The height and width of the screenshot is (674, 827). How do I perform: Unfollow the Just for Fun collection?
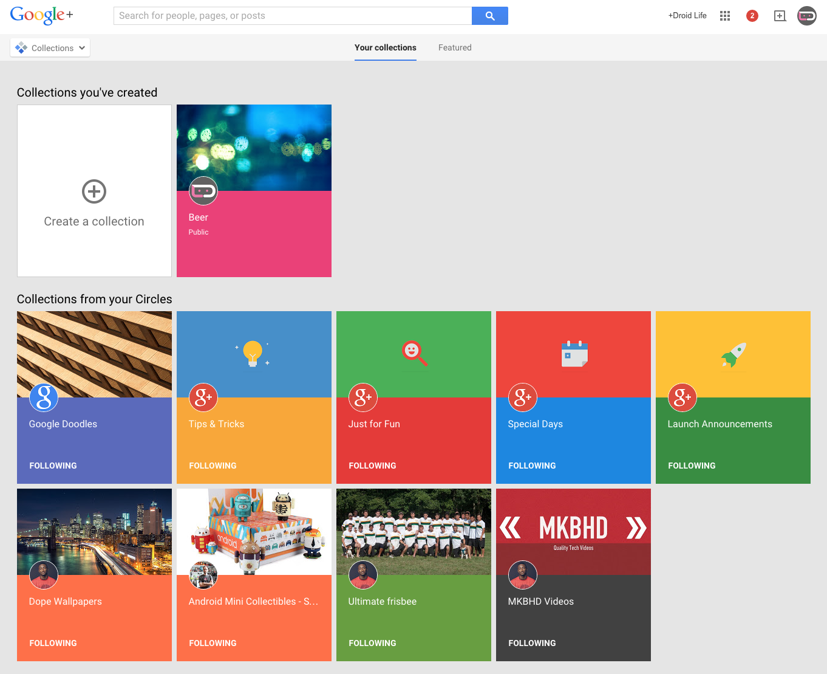372,466
